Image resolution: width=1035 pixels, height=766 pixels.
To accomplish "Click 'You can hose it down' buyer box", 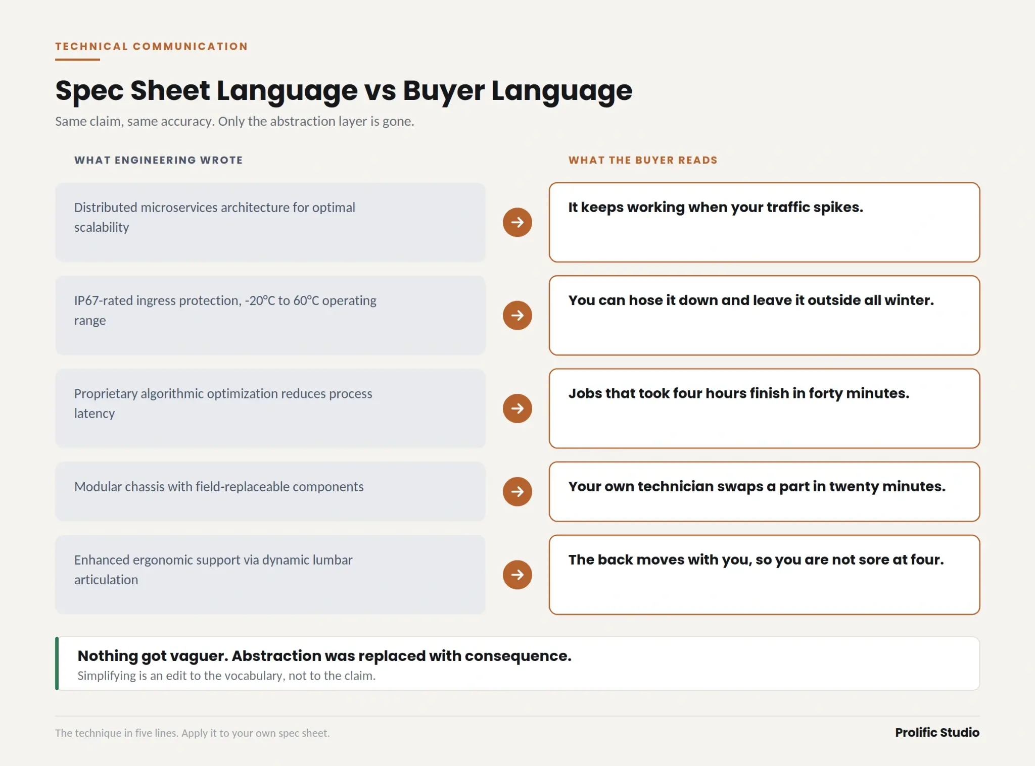I will 764,316.
